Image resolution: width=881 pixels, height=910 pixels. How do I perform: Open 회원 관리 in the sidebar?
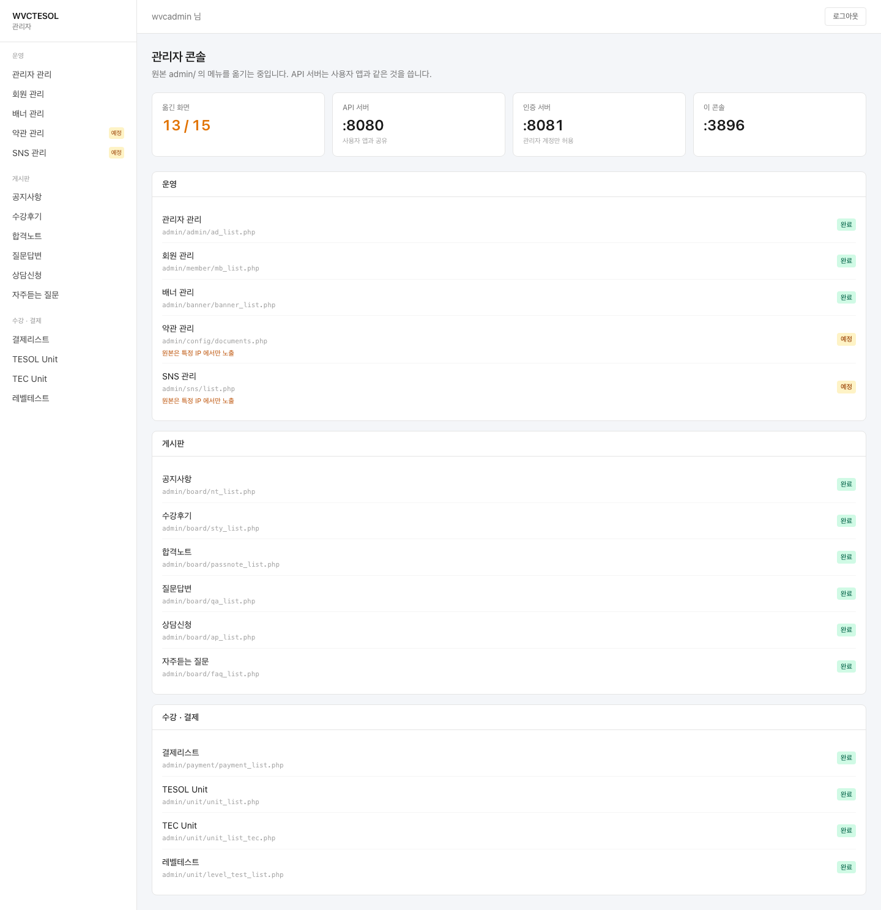[x=68, y=94]
